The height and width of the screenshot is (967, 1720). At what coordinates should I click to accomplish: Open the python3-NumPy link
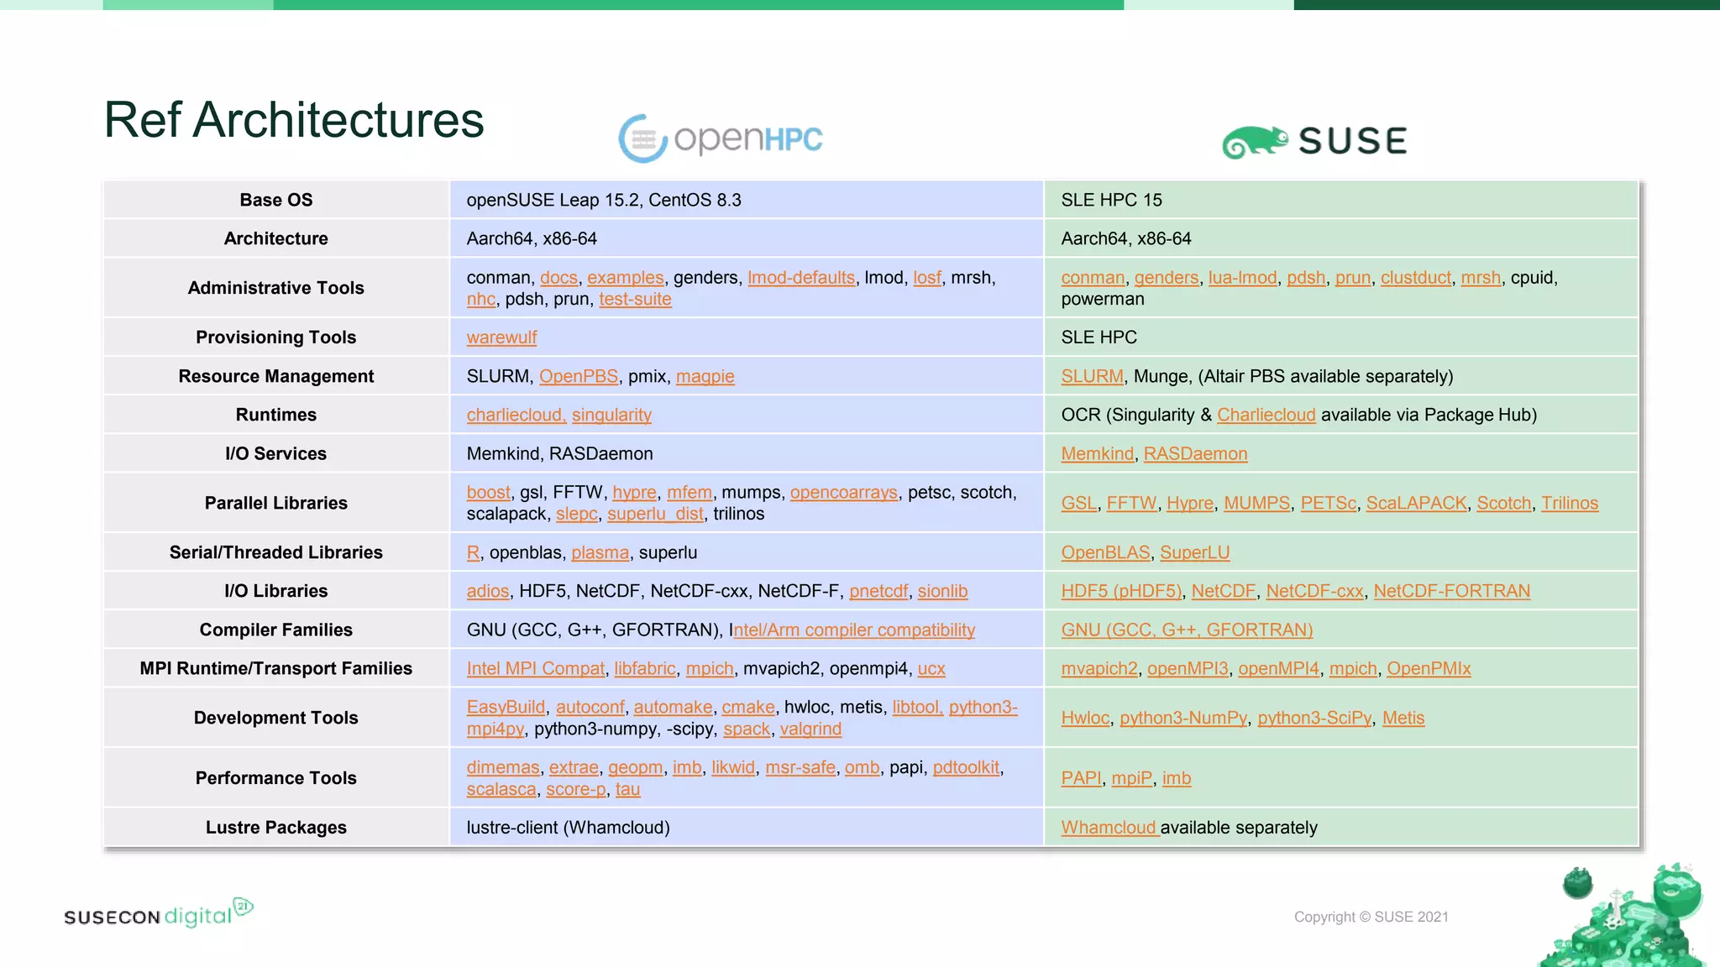[1183, 718]
